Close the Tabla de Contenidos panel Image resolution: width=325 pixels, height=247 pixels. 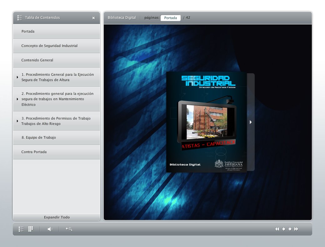coord(93,18)
